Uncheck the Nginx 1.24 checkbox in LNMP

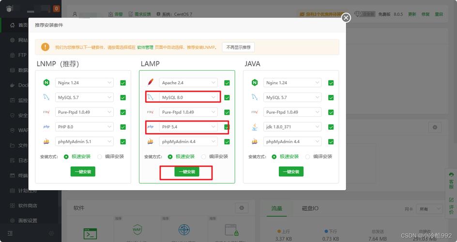(123, 83)
